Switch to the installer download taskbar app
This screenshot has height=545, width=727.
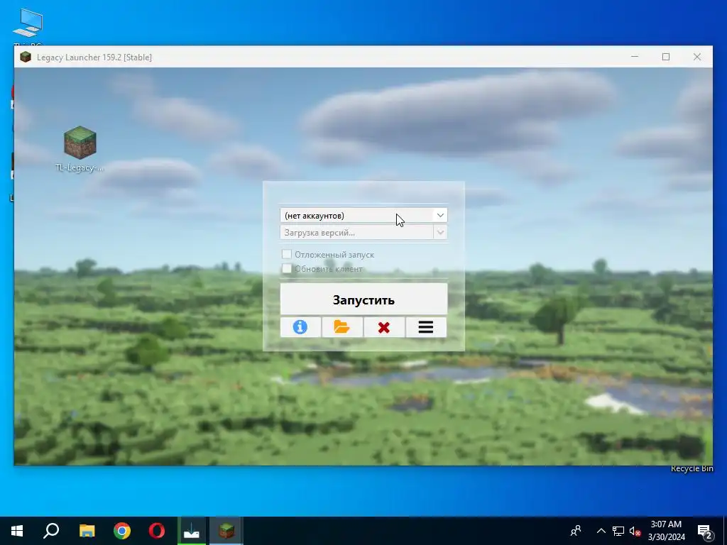(x=192, y=531)
